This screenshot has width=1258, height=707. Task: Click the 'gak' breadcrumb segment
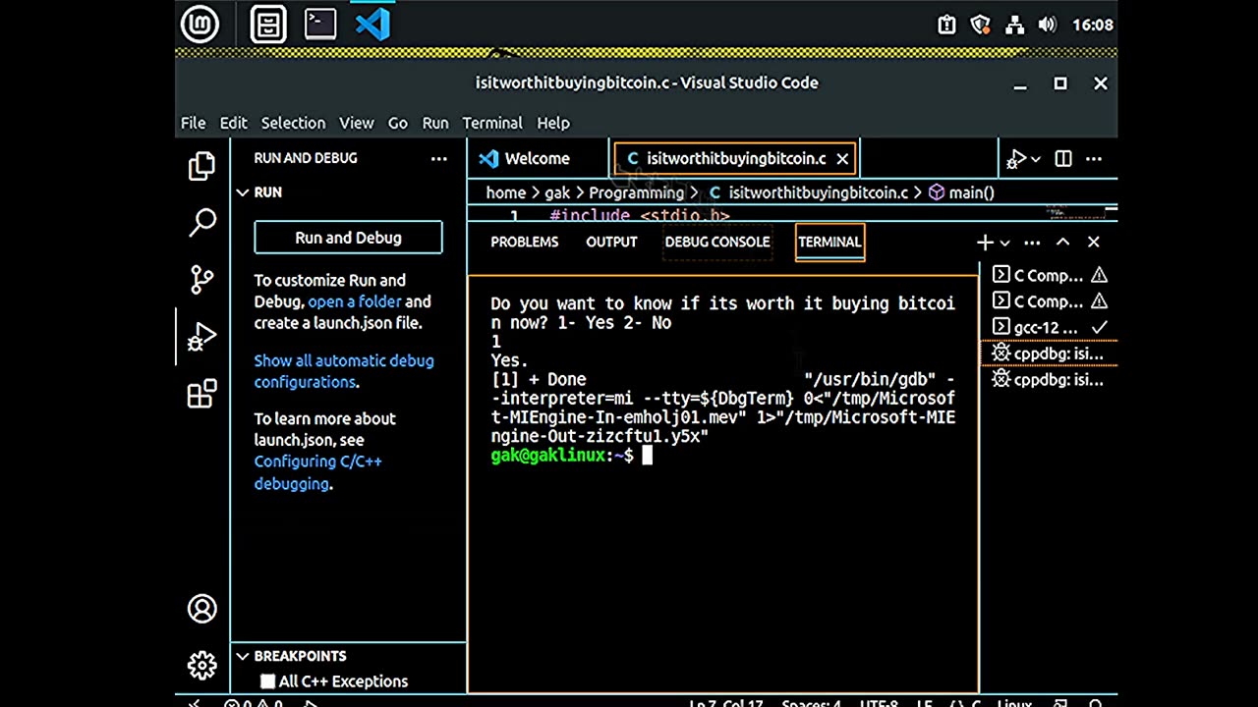[x=557, y=192]
